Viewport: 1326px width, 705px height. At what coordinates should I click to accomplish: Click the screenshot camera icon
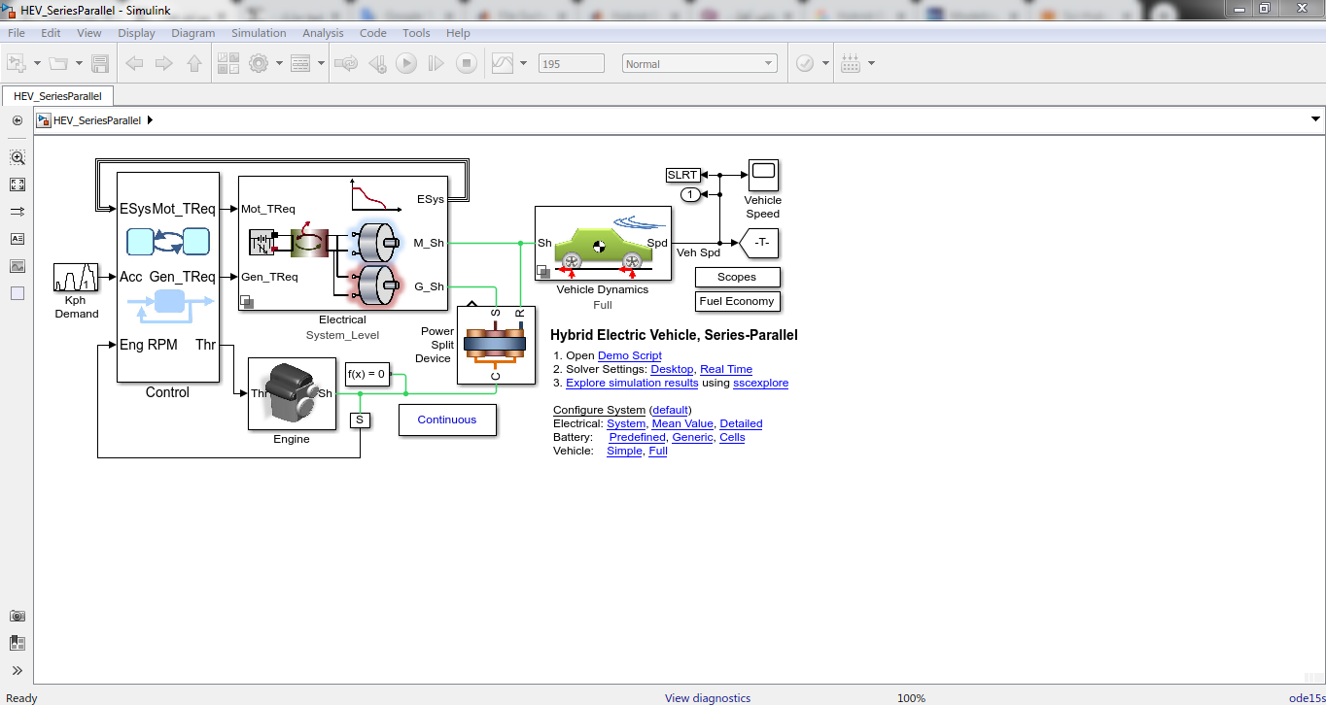coord(17,616)
